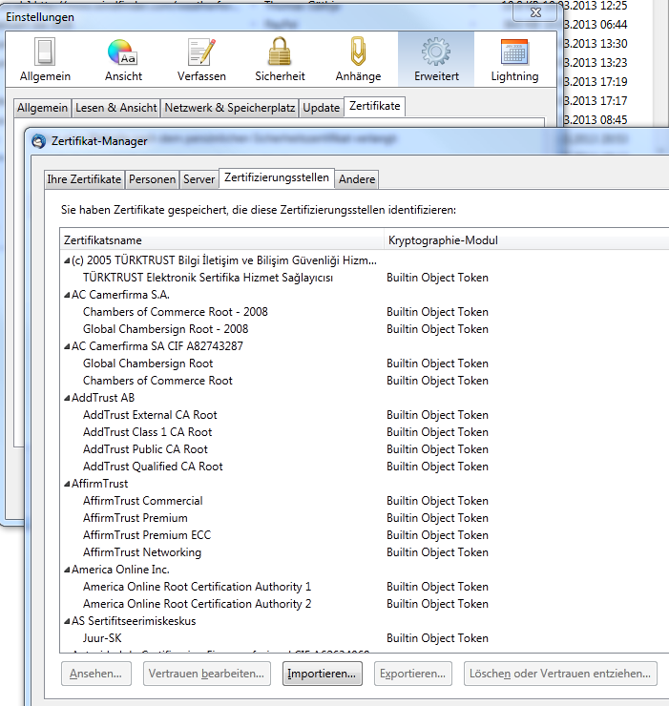669x706 pixels.
Task: Collapse the TÜRKTRUST Bilgi İletişim group
Action: tap(67, 260)
